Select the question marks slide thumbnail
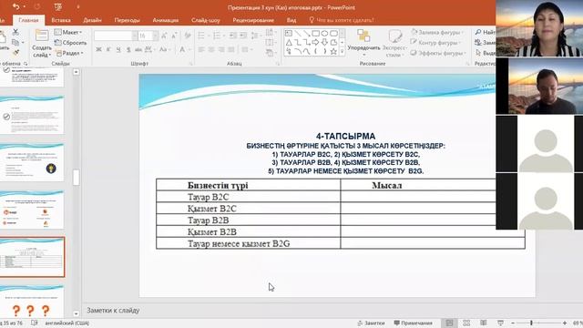583x328 pixels. pyautogui.click(x=32, y=301)
